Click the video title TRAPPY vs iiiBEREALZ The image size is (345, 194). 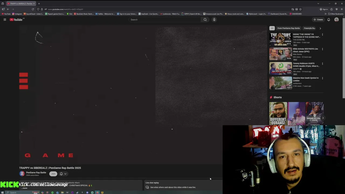pyautogui.click(x=50, y=168)
